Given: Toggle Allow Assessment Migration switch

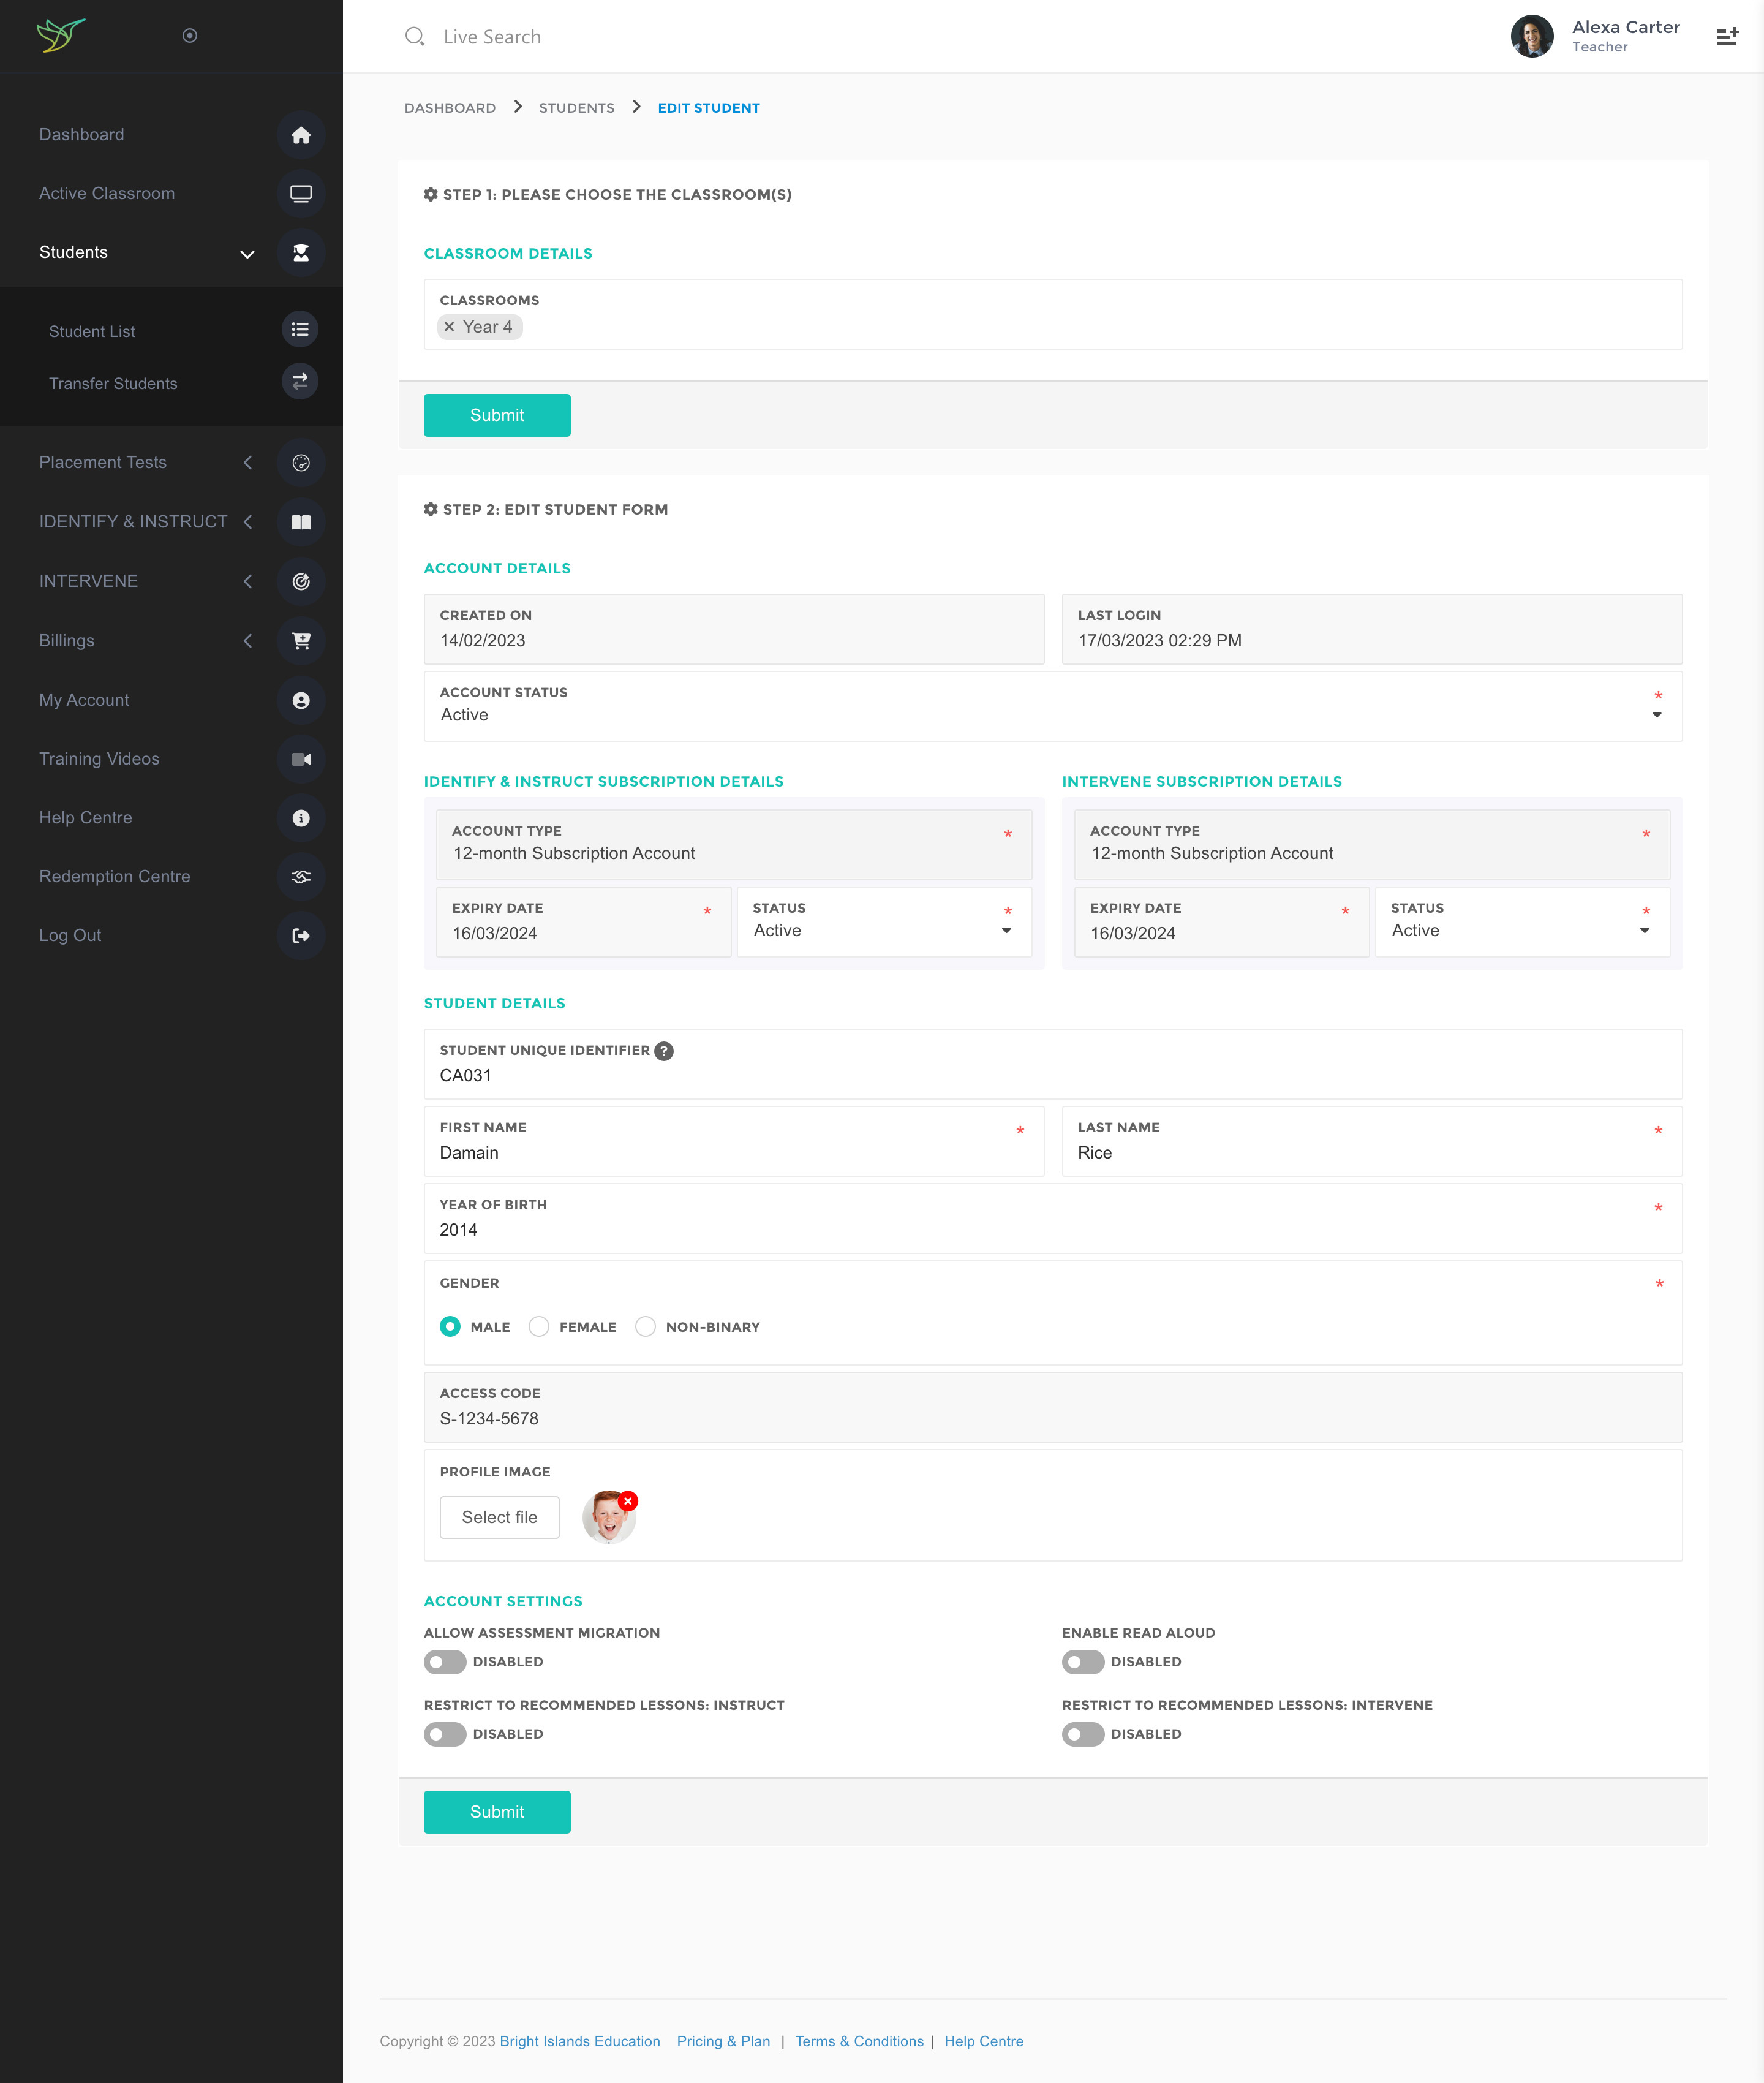Looking at the screenshot, I should click(444, 1662).
